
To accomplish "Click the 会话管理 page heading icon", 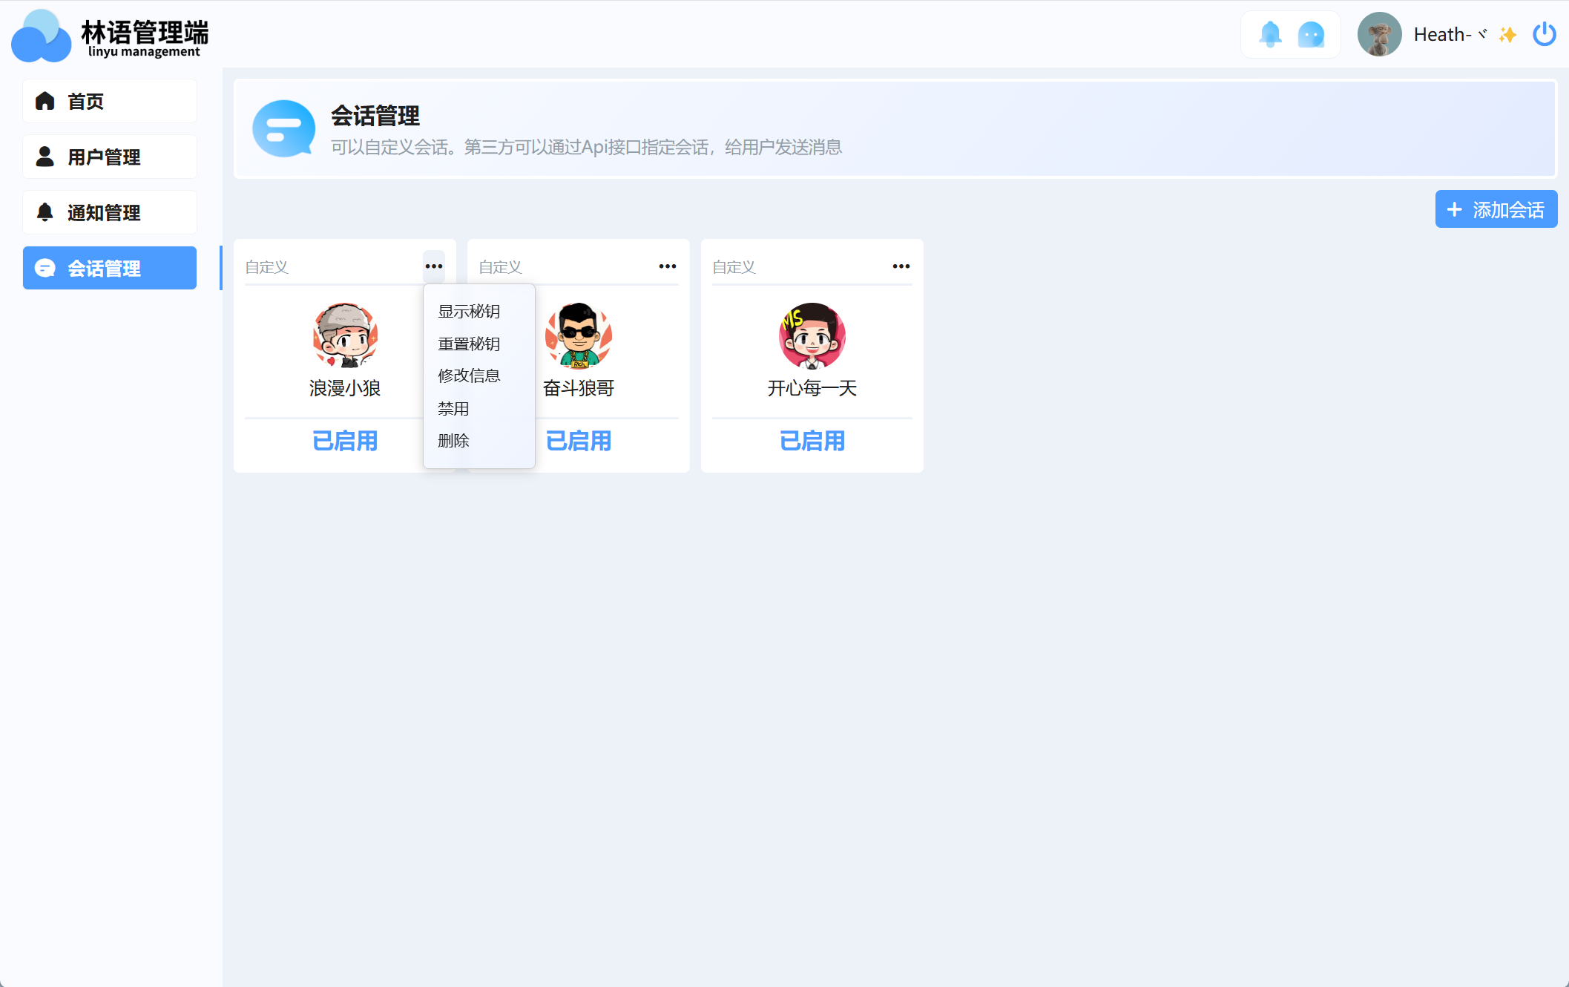I will click(283, 128).
